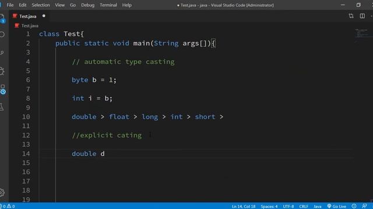This screenshot has width=373, height=209.
Task: Change indentation via Spaces: 4
Action: pyautogui.click(x=269, y=207)
